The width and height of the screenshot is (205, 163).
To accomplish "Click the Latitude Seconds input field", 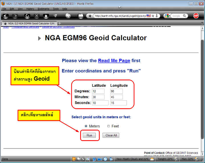I will click(x=100, y=103).
